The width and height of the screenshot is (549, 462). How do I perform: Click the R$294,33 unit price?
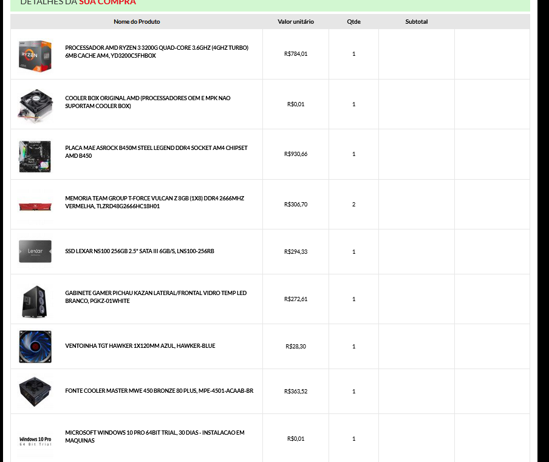tap(296, 252)
